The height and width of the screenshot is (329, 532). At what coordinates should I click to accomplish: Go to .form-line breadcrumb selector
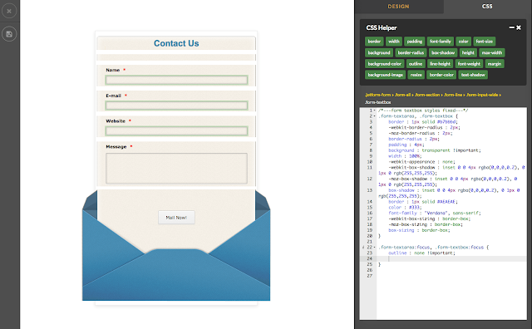(x=453, y=95)
